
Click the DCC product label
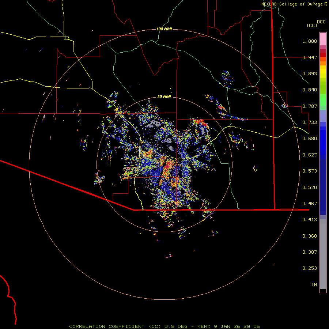321,22
